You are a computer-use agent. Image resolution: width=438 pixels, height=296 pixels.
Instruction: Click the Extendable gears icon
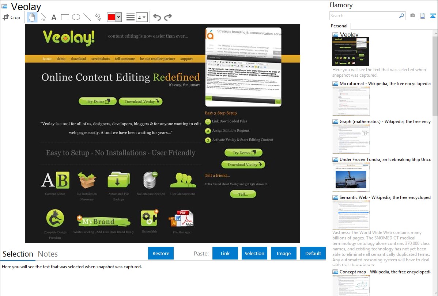(150, 218)
